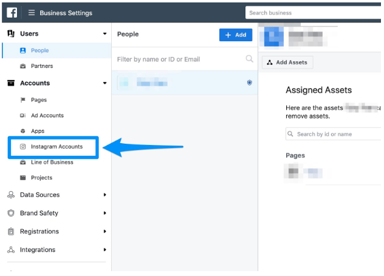384x276 pixels.
Task: Click the Instagram Accounts camera icon
Action: 22,146
